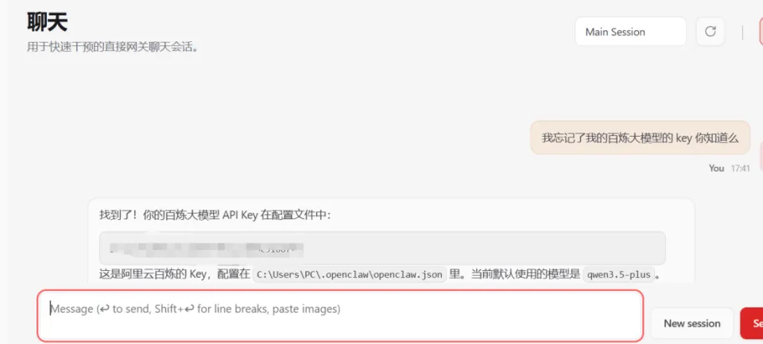Click the red Send button
The height and width of the screenshot is (344, 763).
tap(752, 323)
